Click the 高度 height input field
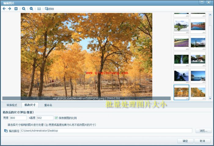214x146 pixels. click(x=45, y=118)
